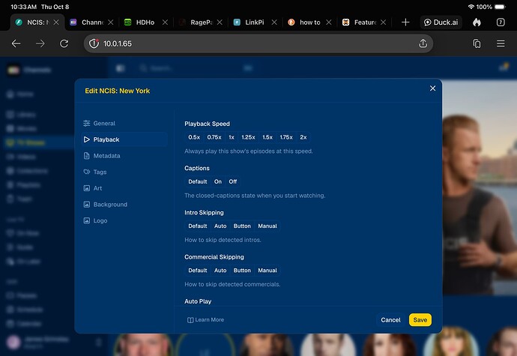Image resolution: width=517 pixels, height=356 pixels.
Task: Set playback speed to 2x
Action: coord(303,137)
